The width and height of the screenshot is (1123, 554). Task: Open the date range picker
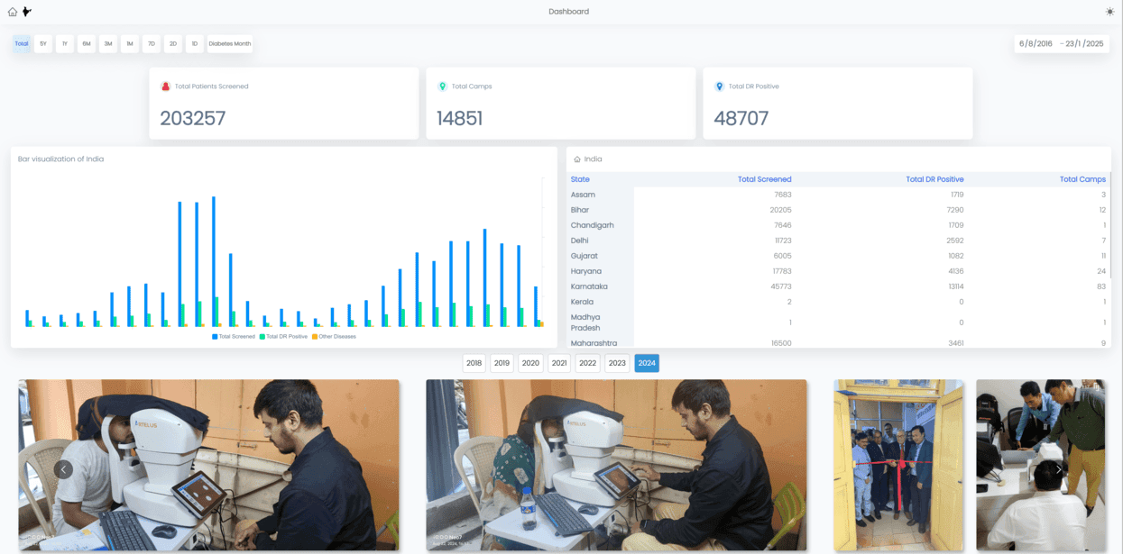click(x=1062, y=43)
